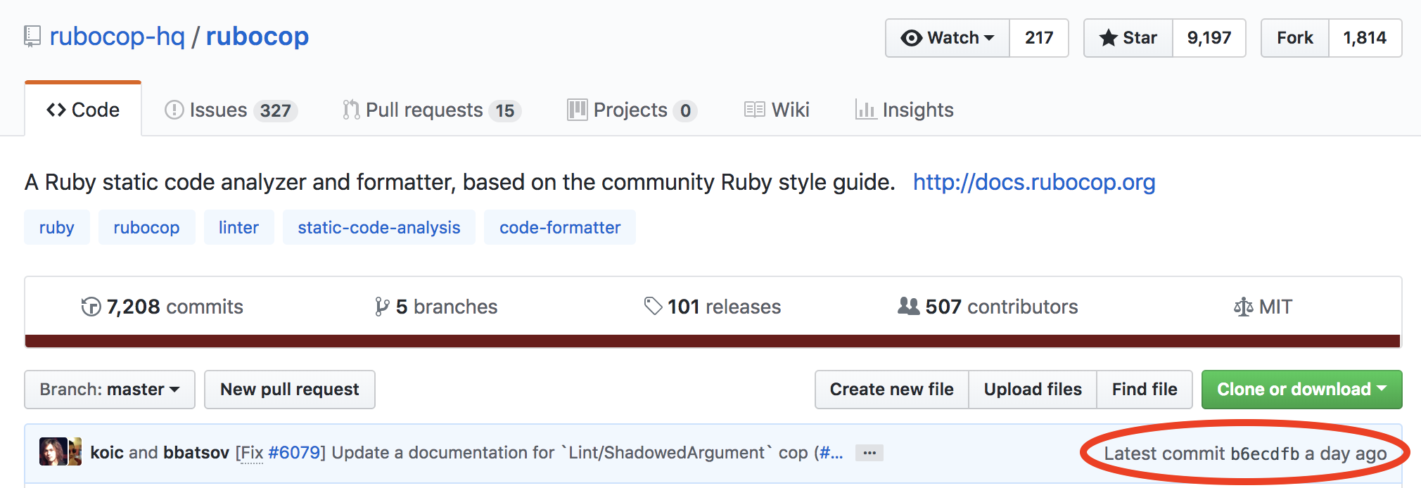Click the New pull request button
1421x488 pixels.
click(x=290, y=390)
